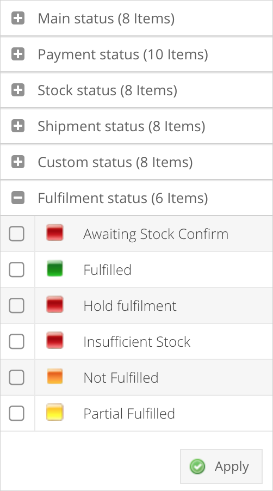Viewport: 273px width, 491px height.
Task: Enable the Hold fulfilment checkbox
Action: [x=16, y=305]
